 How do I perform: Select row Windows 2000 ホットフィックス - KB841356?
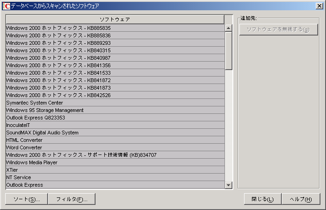115,65
